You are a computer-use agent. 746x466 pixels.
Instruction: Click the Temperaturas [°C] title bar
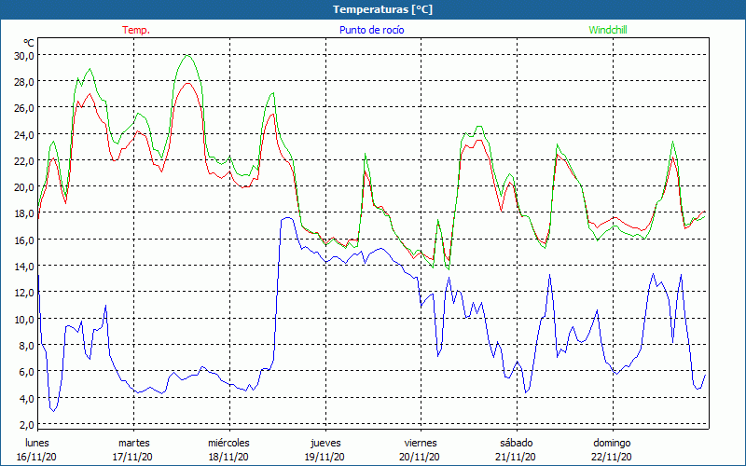pos(373,9)
